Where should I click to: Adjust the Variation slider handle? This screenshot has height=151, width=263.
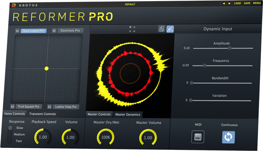(x=191, y=100)
